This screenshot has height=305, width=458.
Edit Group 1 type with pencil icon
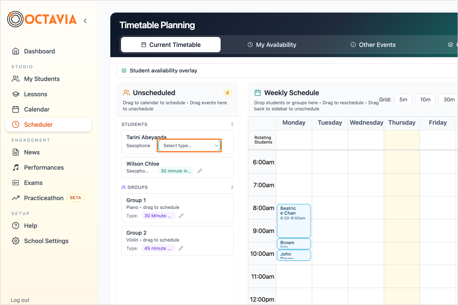coord(181,216)
